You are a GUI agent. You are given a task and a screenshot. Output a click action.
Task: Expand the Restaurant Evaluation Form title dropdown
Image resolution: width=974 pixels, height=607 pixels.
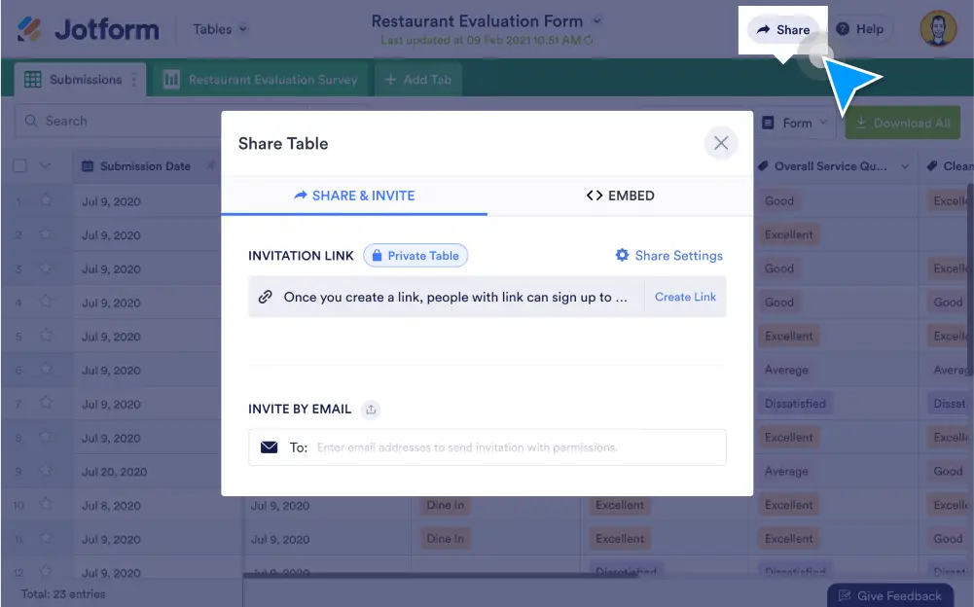596,19
